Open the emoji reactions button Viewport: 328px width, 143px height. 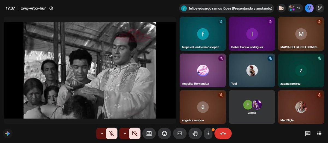(164, 133)
